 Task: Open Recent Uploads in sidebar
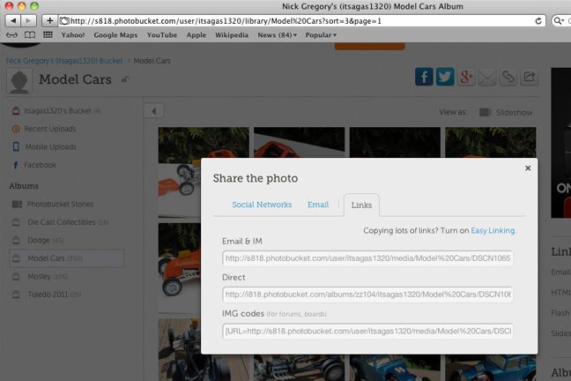(x=52, y=129)
